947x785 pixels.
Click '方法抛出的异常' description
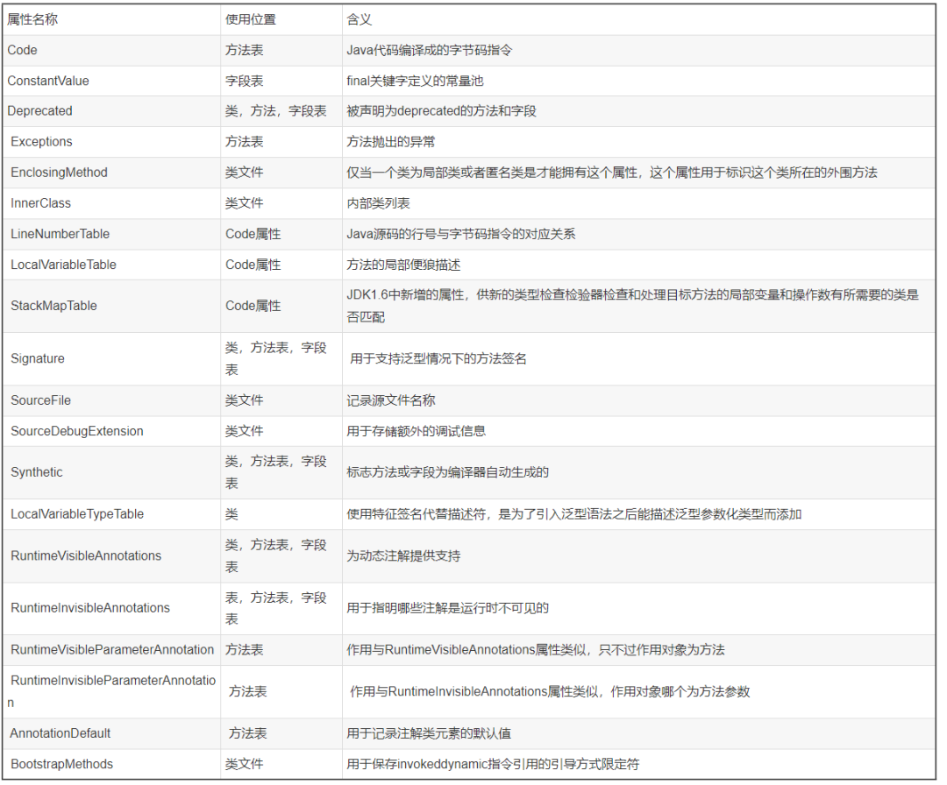(390, 142)
